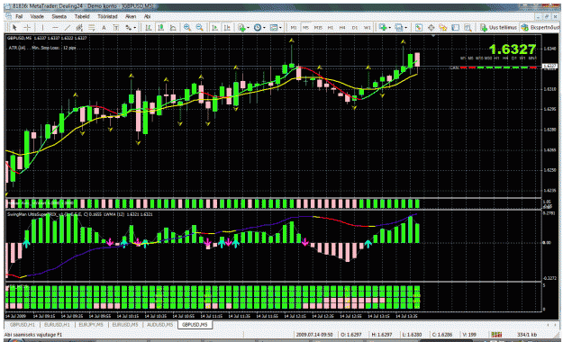Viewport: 563px width, 342px height.
Task: Open the Vaade menu
Action: [37, 16]
